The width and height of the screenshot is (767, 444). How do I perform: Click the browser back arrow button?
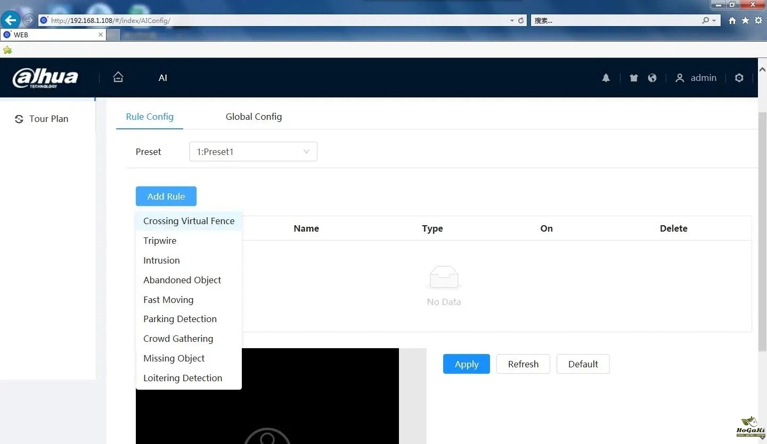point(11,20)
